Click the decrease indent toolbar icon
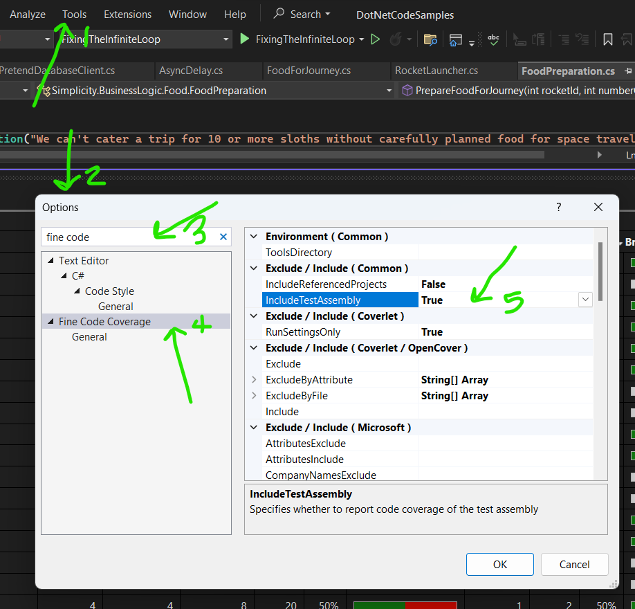This screenshot has width=635, height=609. click(563, 39)
